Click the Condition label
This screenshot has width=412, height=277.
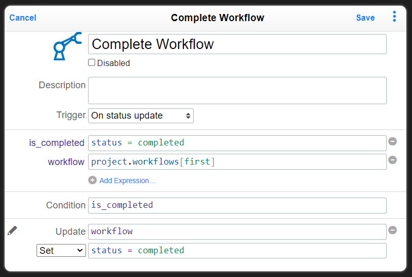pyautogui.click(x=66, y=205)
